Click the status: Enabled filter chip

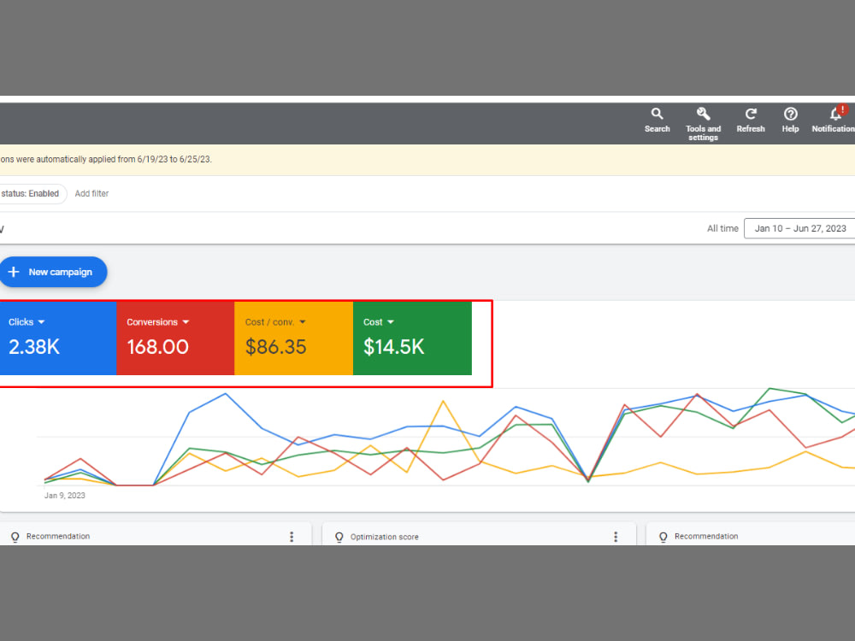coord(32,193)
